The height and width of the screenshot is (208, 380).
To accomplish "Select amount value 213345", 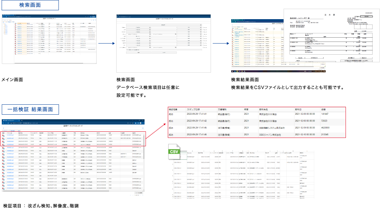I will point(325,135).
